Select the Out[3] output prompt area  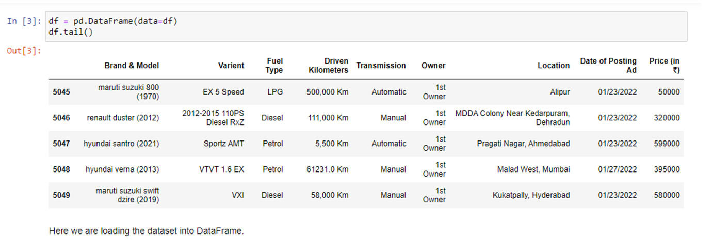(24, 51)
